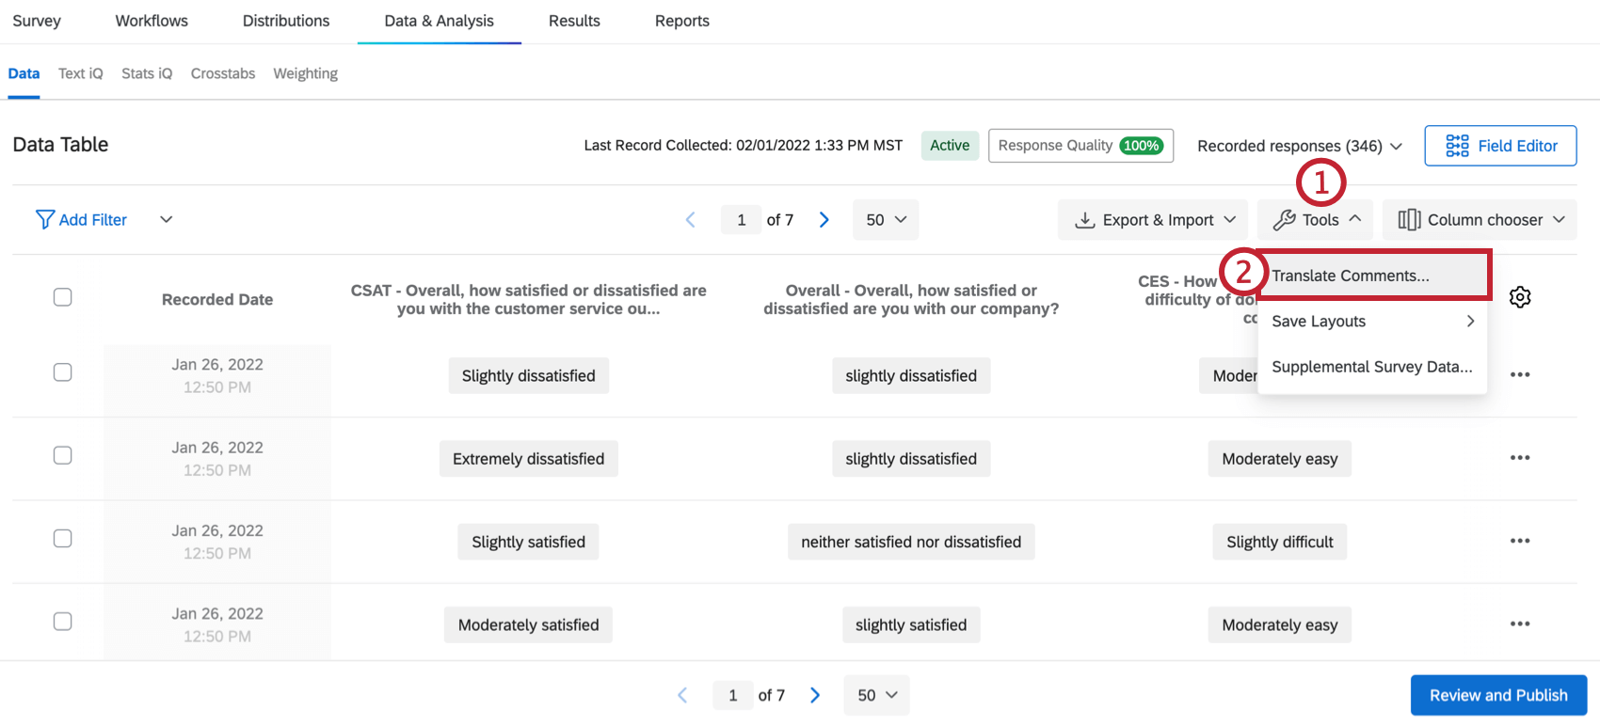The width and height of the screenshot is (1600, 726).
Task: Open Recorded responses (346) dropdown
Action: (1300, 146)
